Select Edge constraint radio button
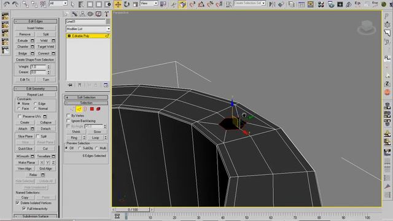Image resolution: width=393 pixels, height=221 pixels. [36, 104]
